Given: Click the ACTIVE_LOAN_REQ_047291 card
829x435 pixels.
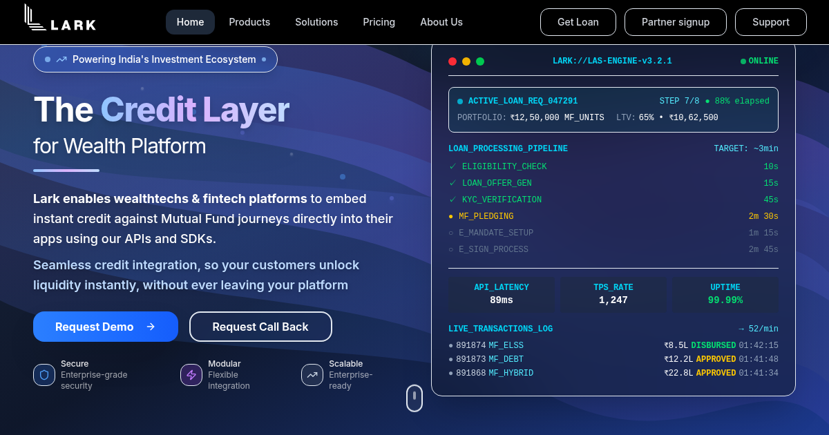Looking at the screenshot, I should 613,110.
